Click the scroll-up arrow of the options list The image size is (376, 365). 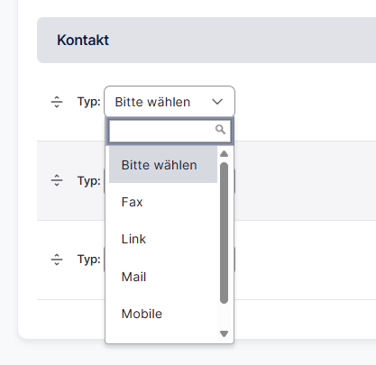point(224,154)
